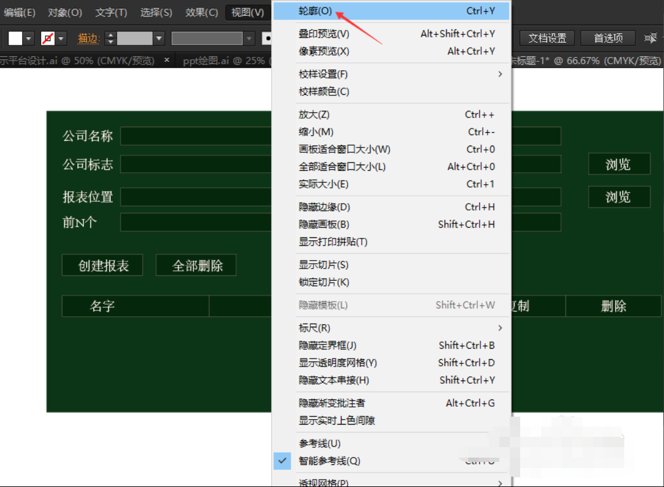The image size is (664, 487).
Task: Click the 浏览 button beside 公司标志
Action: [x=619, y=164]
